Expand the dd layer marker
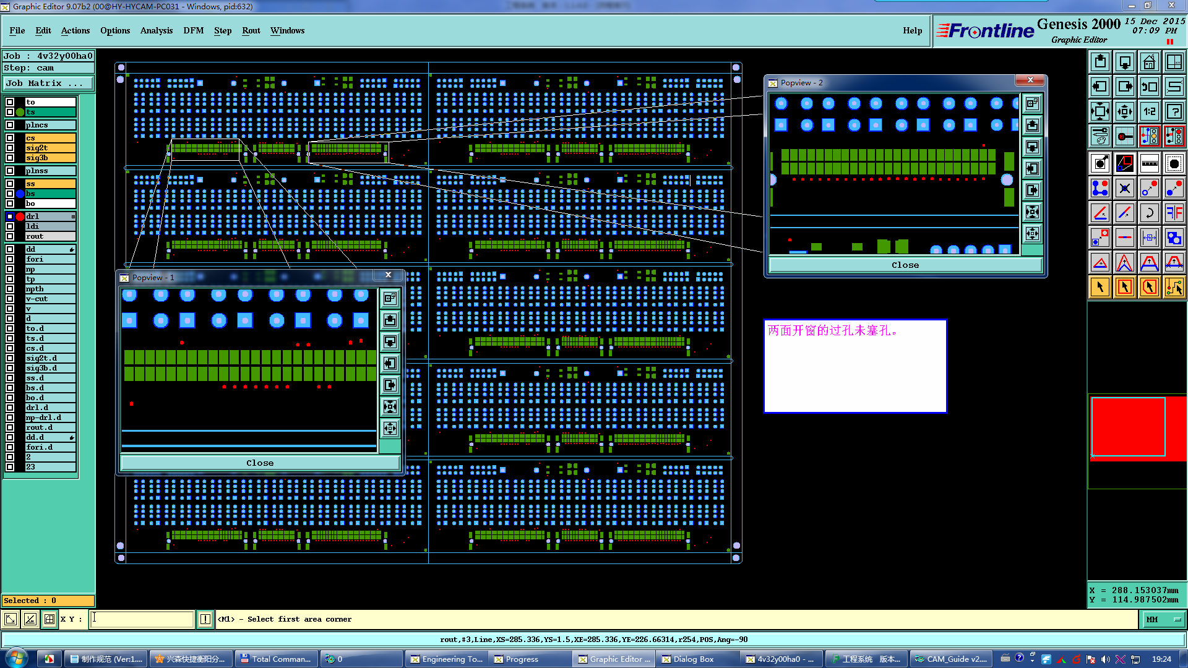The width and height of the screenshot is (1188, 668). coord(72,249)
